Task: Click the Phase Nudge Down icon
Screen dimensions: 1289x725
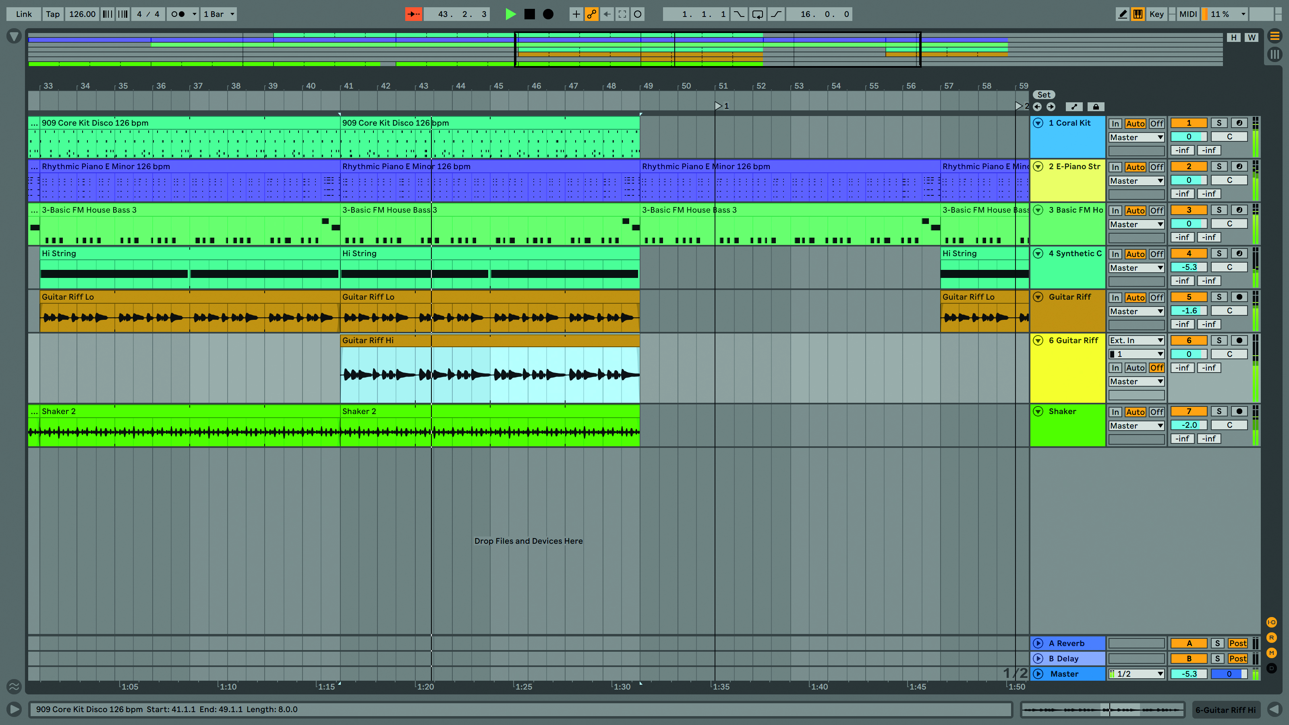Action: (108, 14)
